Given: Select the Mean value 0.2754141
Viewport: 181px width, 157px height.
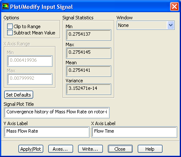Looking at the screenshot, I should click(89, 71).
